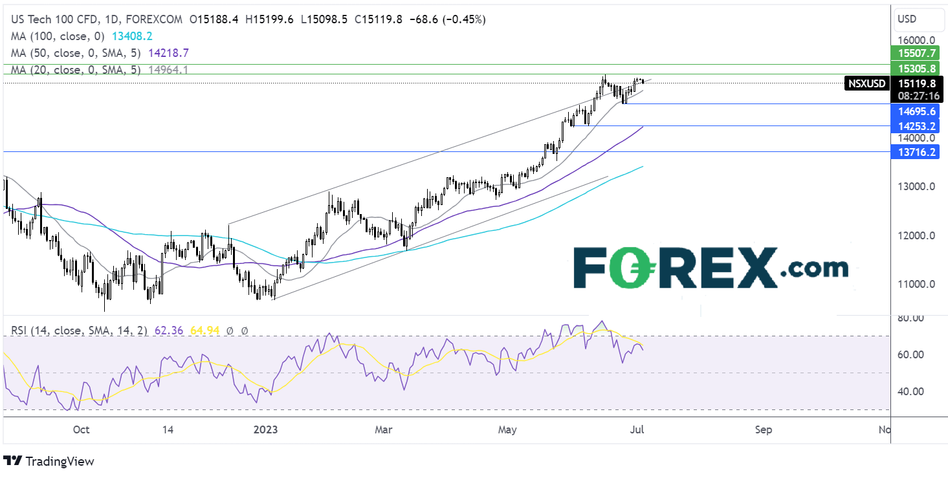
Task: Click the MA 20 value 14964.1
Action: 167,69
